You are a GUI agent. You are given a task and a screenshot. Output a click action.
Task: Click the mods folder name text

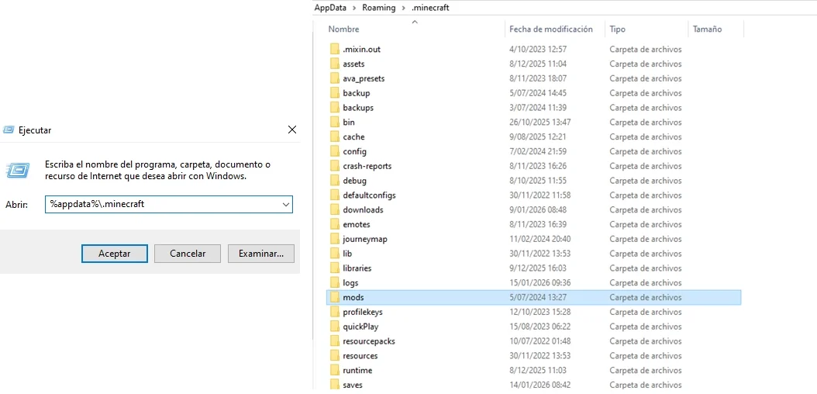click(353, 297)
